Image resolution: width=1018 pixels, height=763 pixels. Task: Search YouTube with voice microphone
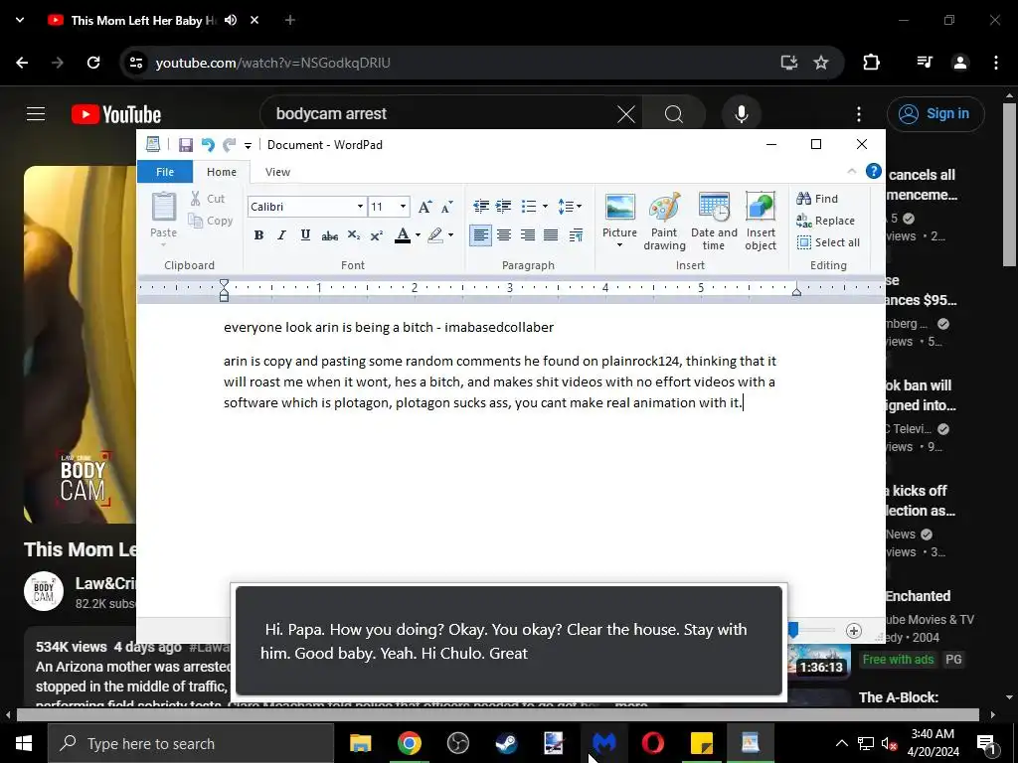(x=742, y=114)
